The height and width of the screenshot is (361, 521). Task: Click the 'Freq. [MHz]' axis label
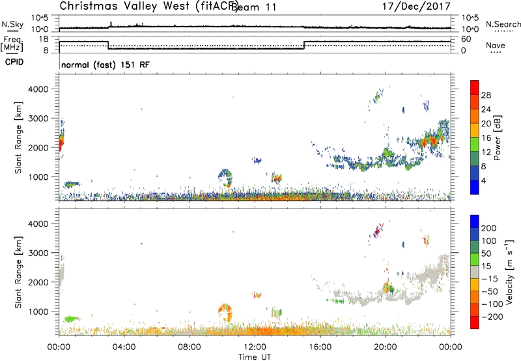12,44
